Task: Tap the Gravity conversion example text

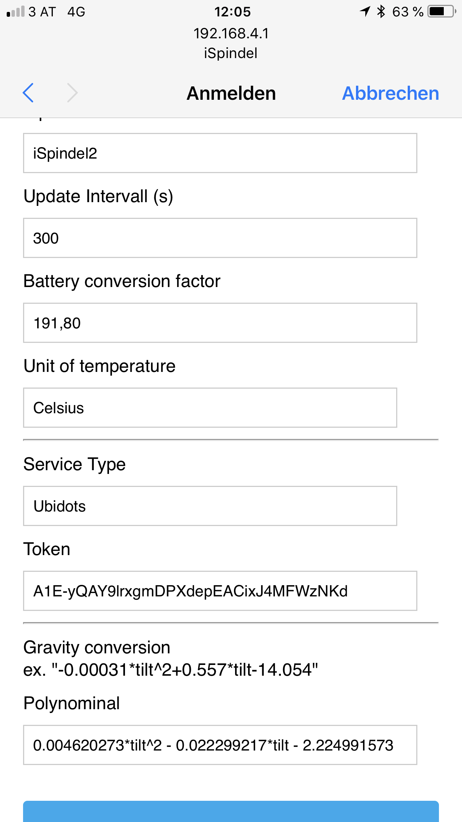Action: point(170,670)
